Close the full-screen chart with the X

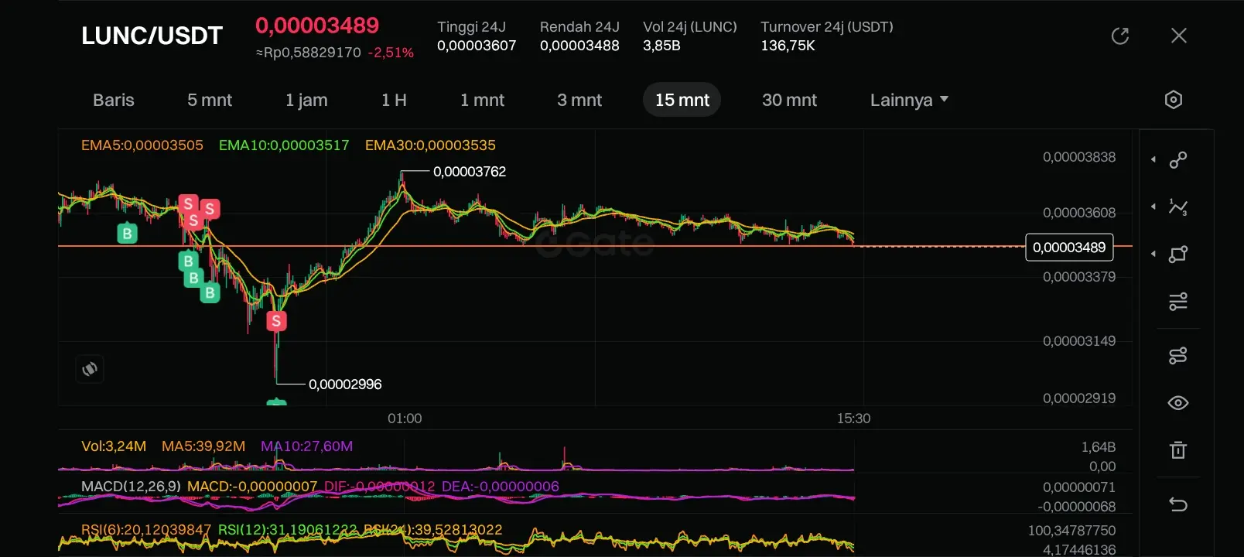click(x=1179, y=36)
